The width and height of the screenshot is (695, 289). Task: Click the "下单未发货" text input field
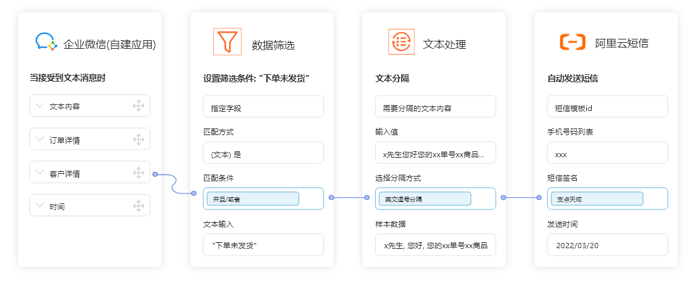pos(263,245)
